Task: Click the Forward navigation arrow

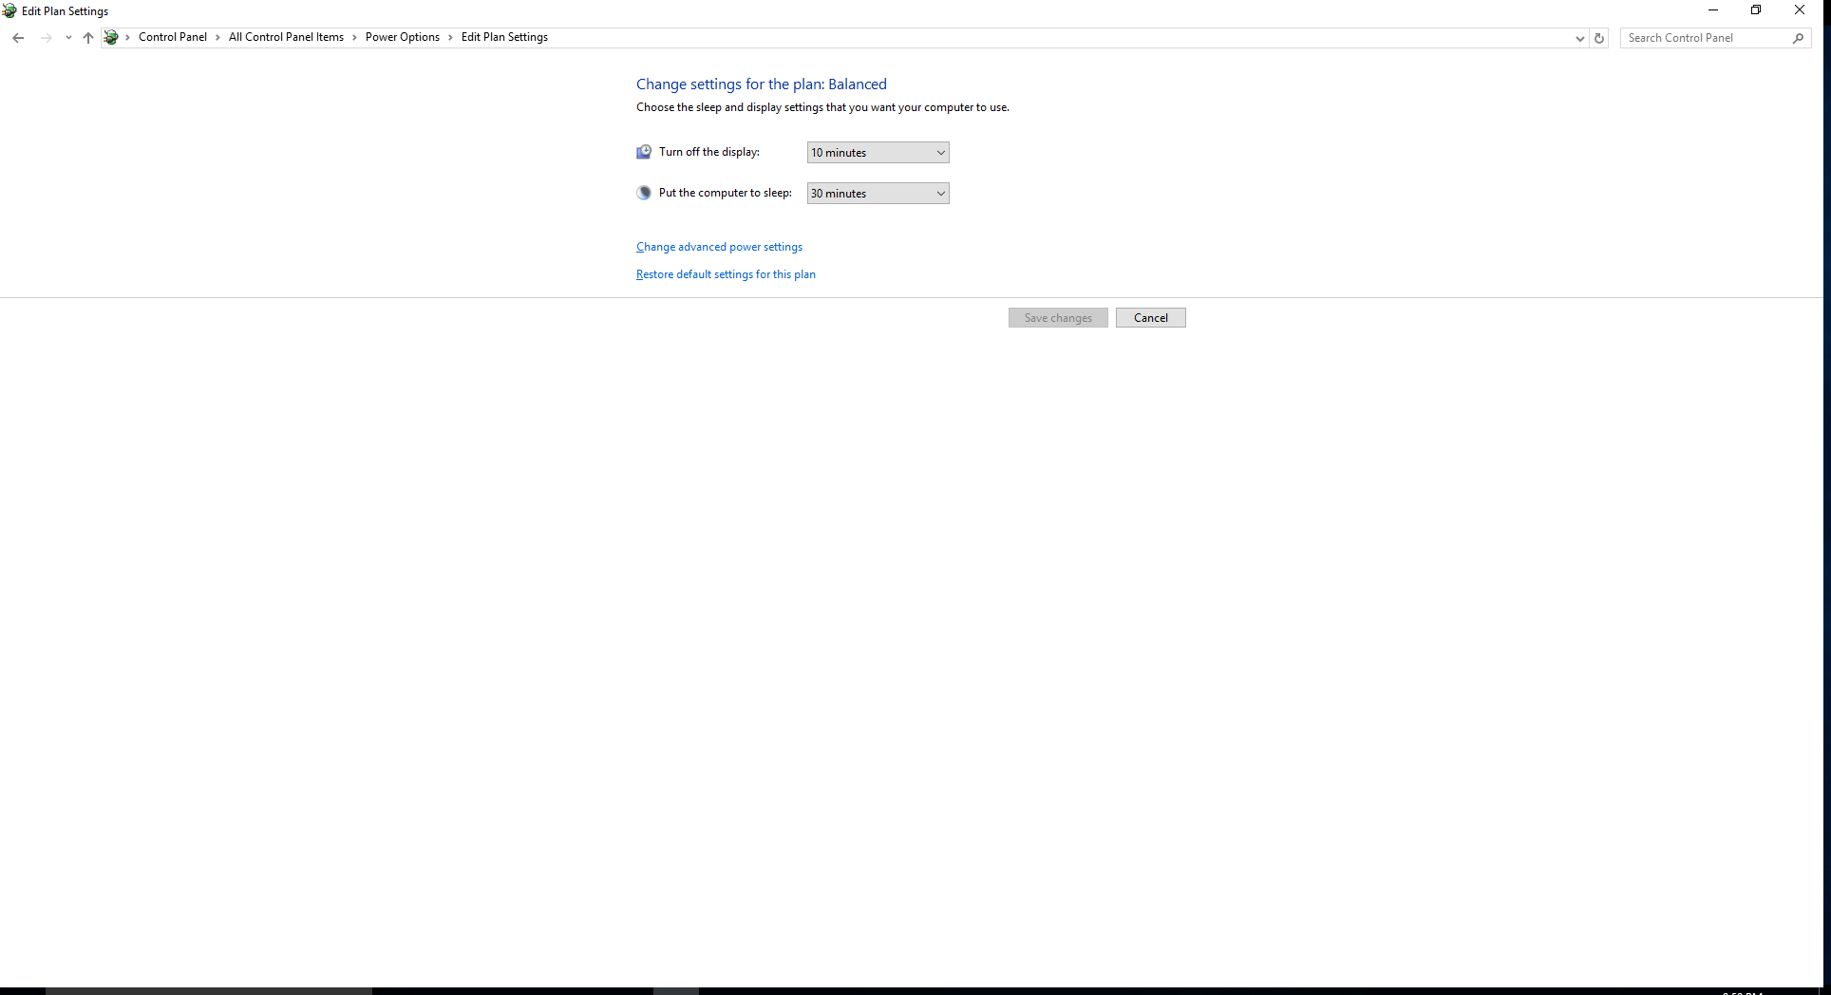Action: pos(46,38)
